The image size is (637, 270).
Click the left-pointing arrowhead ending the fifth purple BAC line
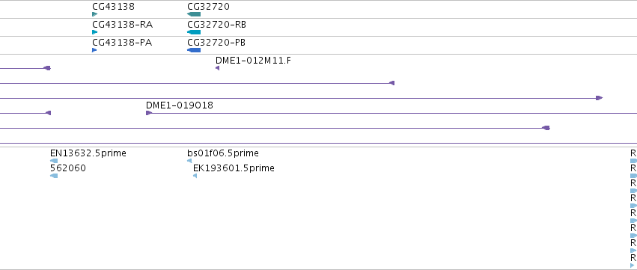[546, 128]
